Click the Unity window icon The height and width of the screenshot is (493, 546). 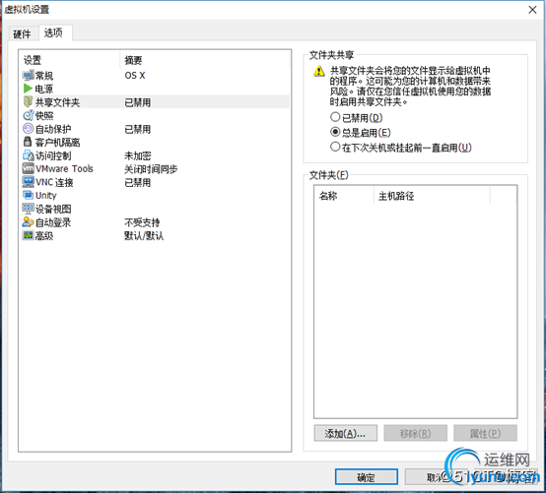pos(28,195)
